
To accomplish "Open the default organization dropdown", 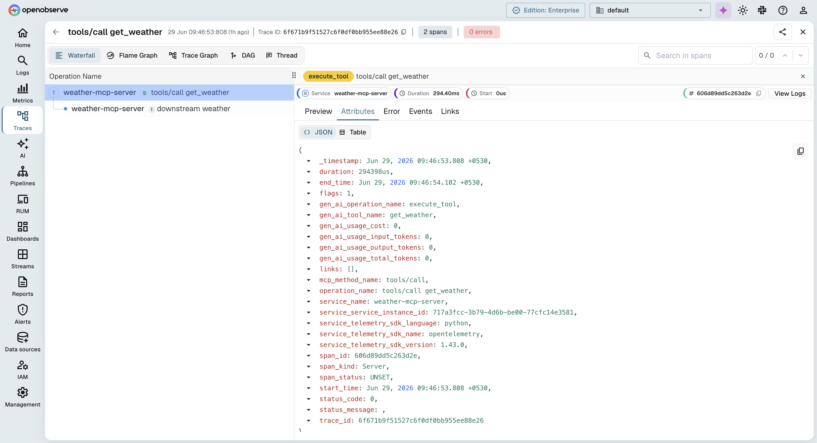I will click(x=650, y=10).
